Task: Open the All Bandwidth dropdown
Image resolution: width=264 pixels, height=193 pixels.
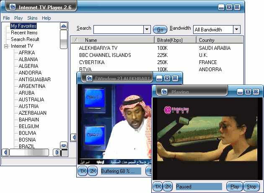Action: click(x=237, y=29)
